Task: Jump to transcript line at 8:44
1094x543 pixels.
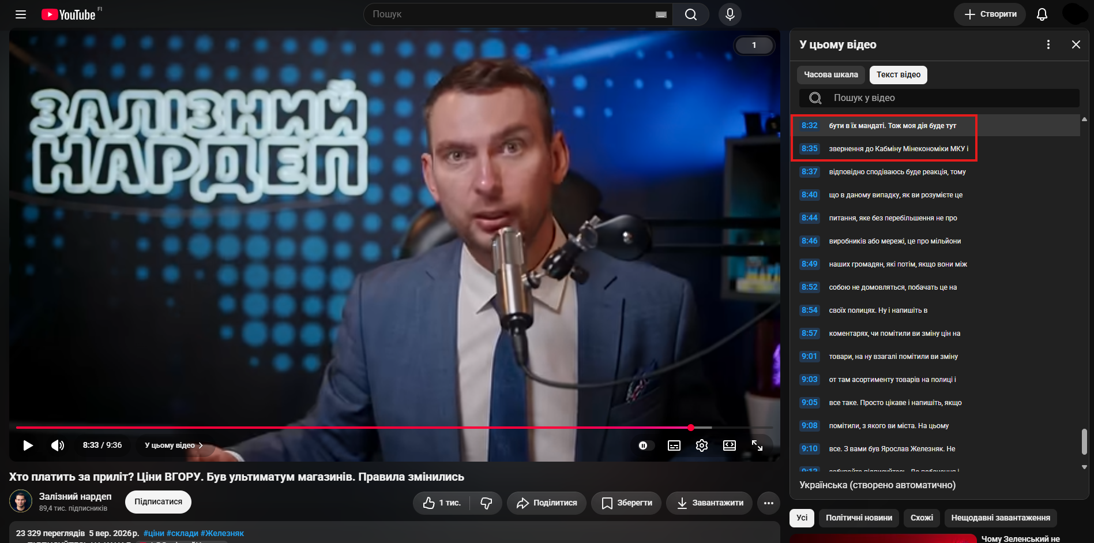Action: pos(937,218)
